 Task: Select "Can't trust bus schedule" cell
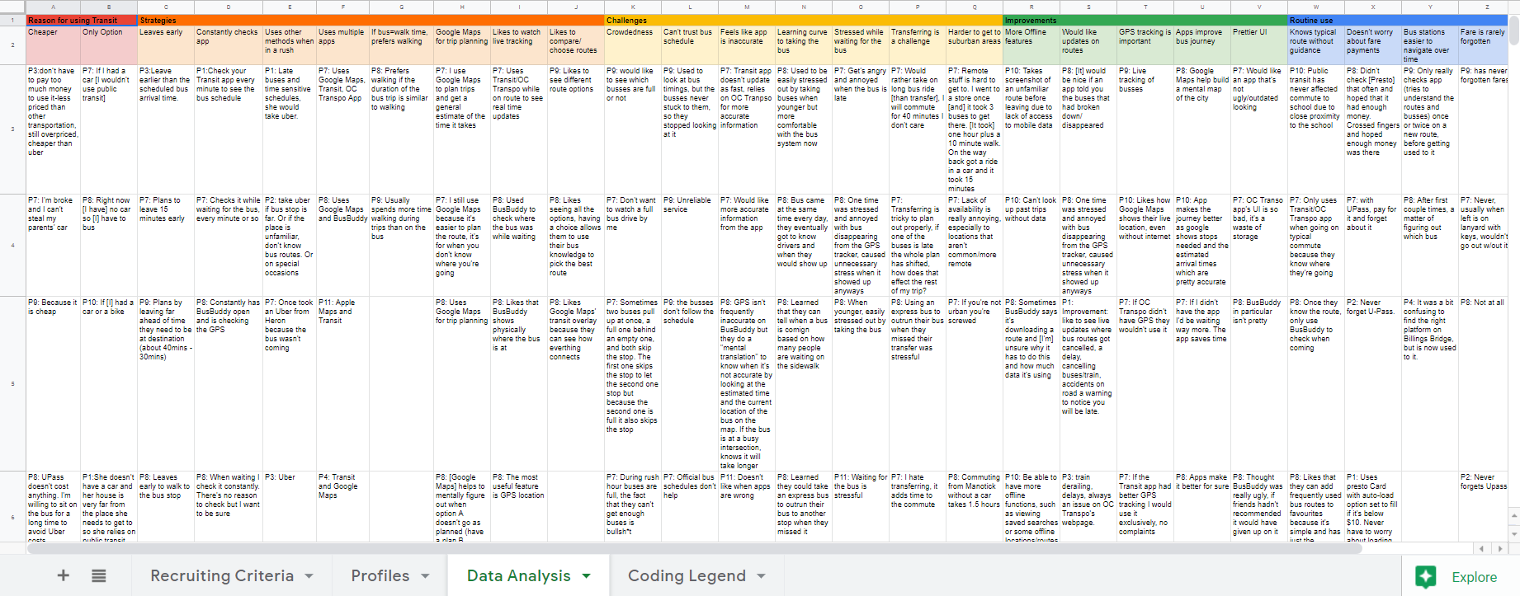click(x=690, y=45)
